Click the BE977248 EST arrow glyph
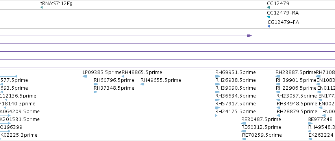Screen dimensions: 335x141 point(311,123)
